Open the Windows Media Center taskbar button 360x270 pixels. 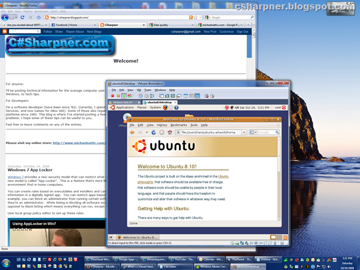tap(211, 267)
